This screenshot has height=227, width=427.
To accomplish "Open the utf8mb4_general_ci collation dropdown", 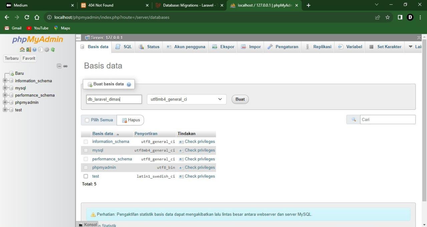I will [186, 99].
